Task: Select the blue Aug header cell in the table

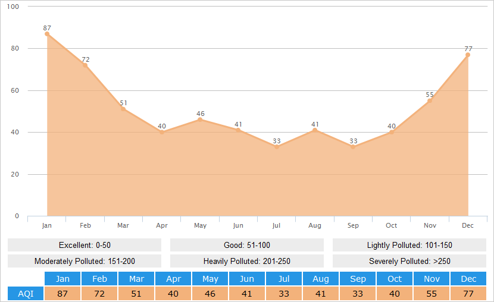Action: pyautogui.click(x=321, y=279)
